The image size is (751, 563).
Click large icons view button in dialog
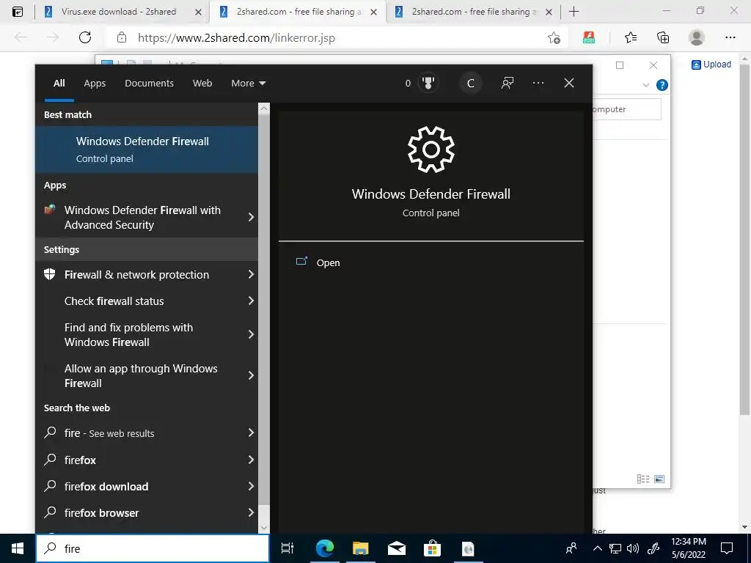(659, 479)
